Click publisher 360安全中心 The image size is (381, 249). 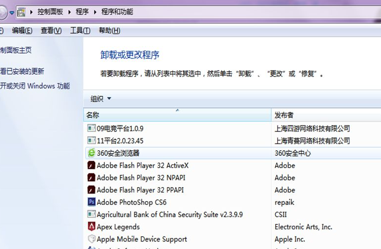292,153
